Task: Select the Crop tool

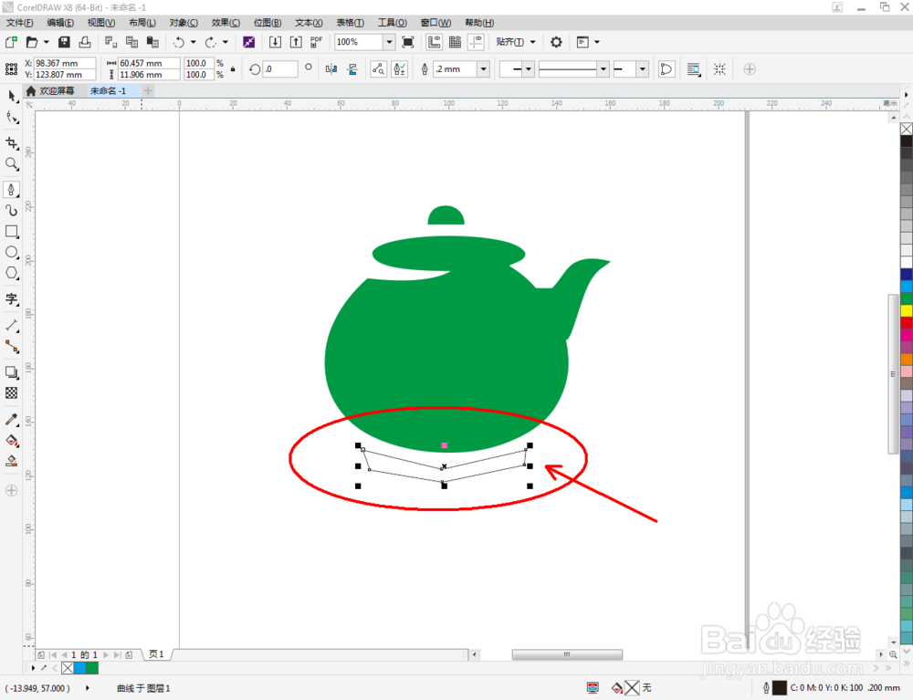Action: pyautogui.click(x=12, y=142)
